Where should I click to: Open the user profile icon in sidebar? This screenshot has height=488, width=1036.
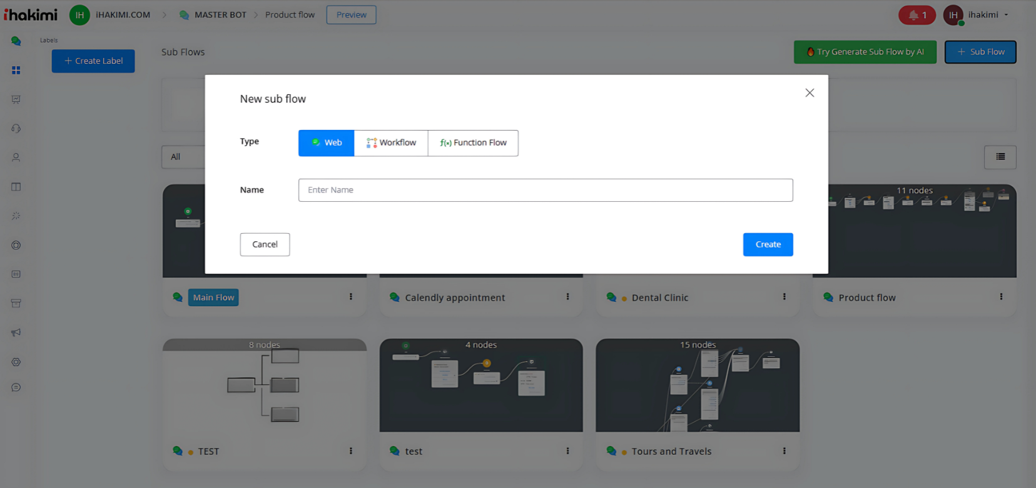pos(16,157)
